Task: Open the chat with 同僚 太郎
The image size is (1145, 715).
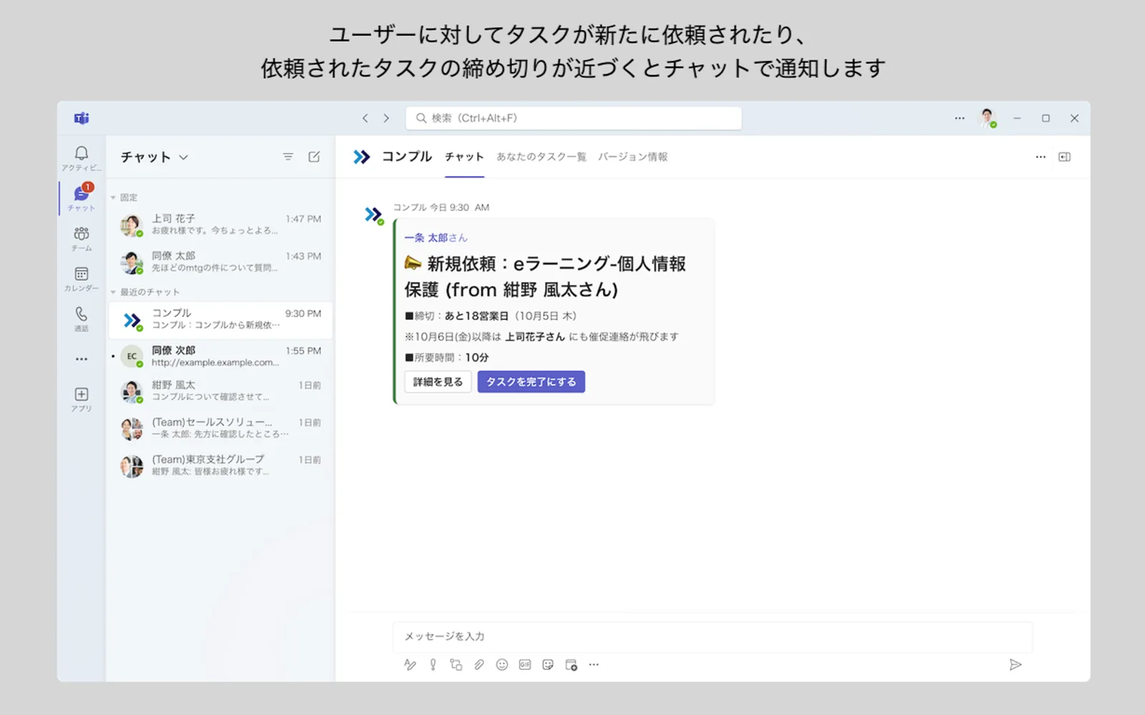Action: tap(220, 262)
